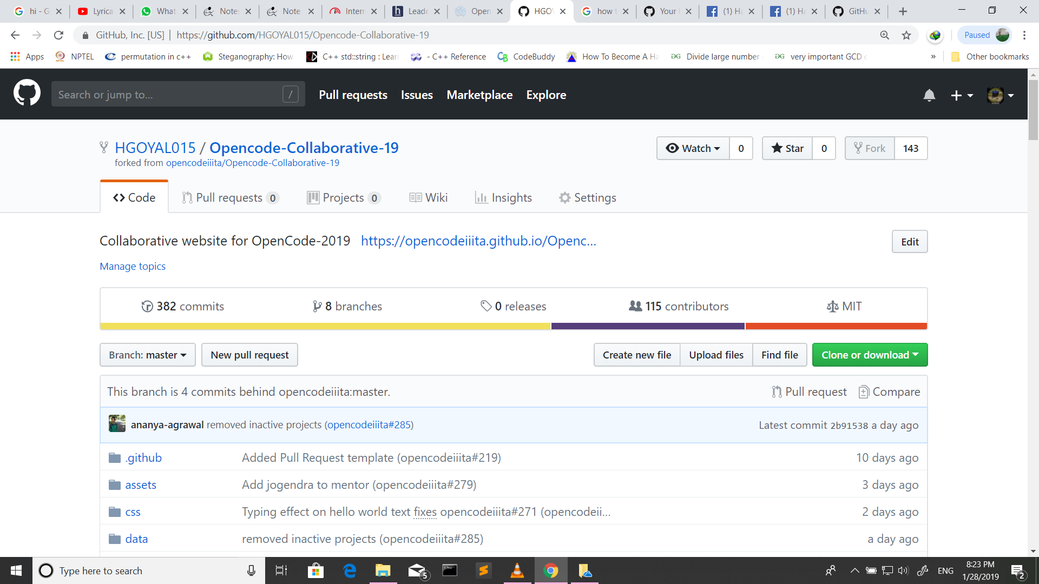The image size is (1039, 584).
Task: Expand Clone or download menu
Action: click(869, 355)
